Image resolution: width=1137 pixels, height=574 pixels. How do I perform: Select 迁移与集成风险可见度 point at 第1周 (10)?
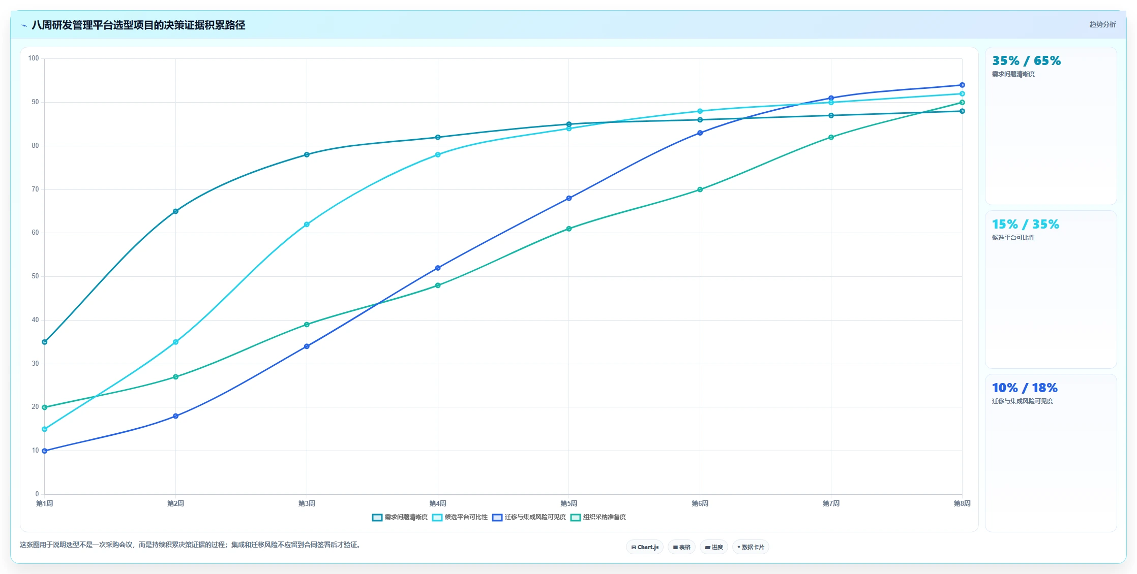click(x=45, y=451)
